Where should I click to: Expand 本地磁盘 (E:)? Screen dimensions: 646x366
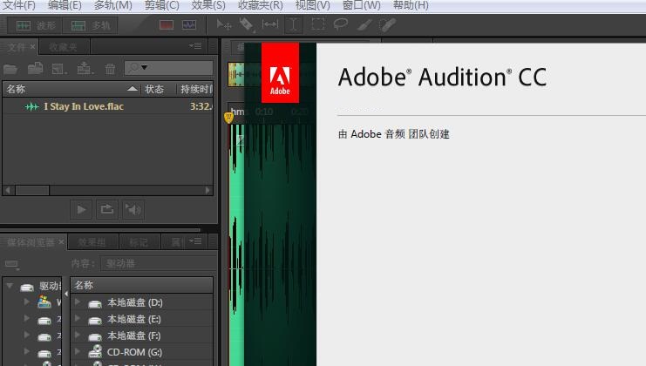78,318
